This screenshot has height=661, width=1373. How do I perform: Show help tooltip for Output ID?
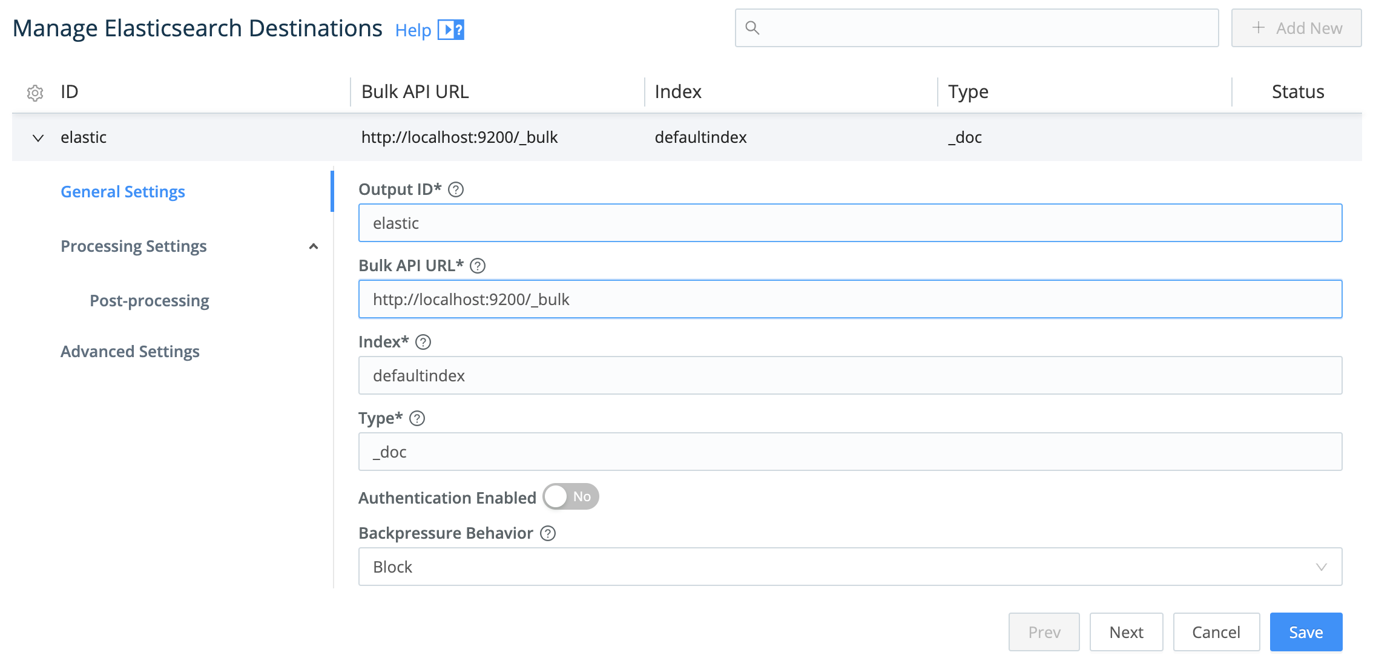(456, 189)
